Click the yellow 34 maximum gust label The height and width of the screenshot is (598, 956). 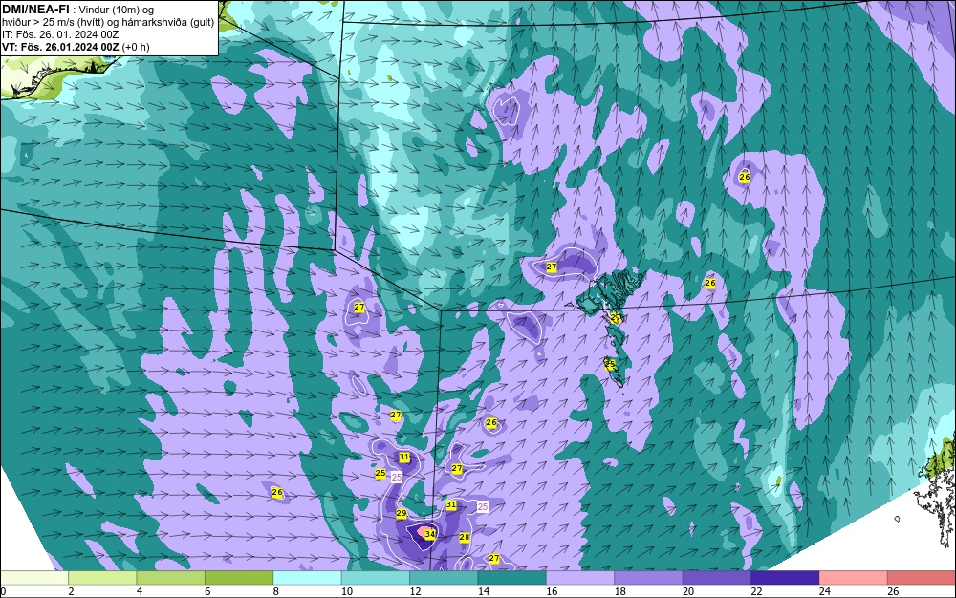coord(430,534)
